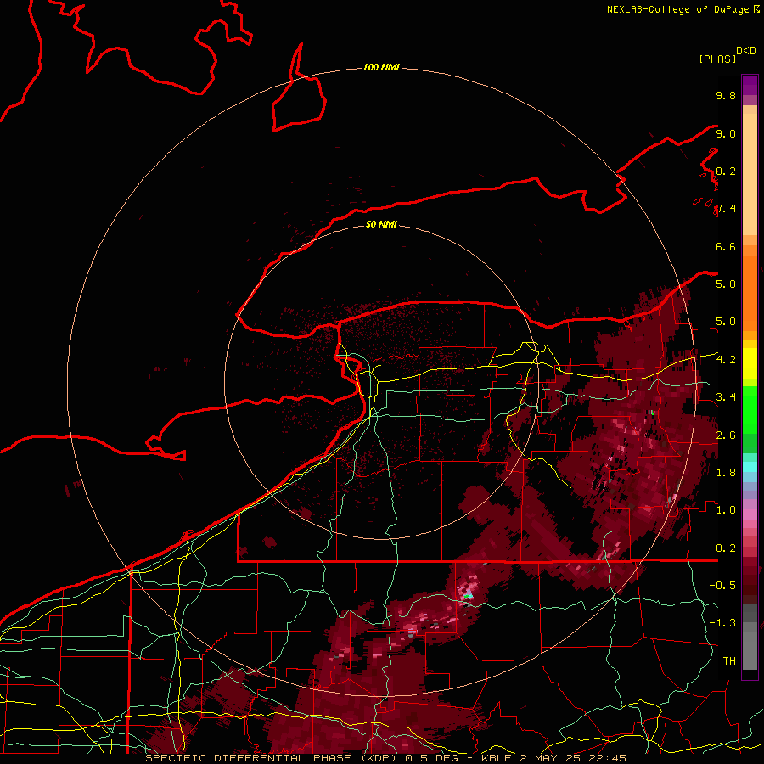Click the TH threshold label on legend
The height and width of the screenshot is (764, 764).
pos(729,660)
